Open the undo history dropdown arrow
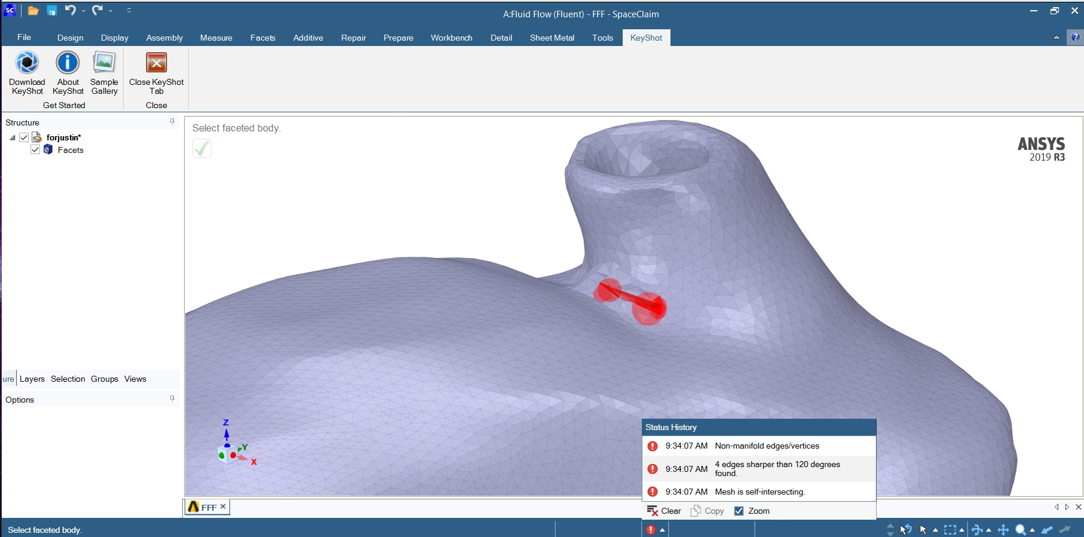The height and width of the screenshot is (537, 1084). coord(84,11)
